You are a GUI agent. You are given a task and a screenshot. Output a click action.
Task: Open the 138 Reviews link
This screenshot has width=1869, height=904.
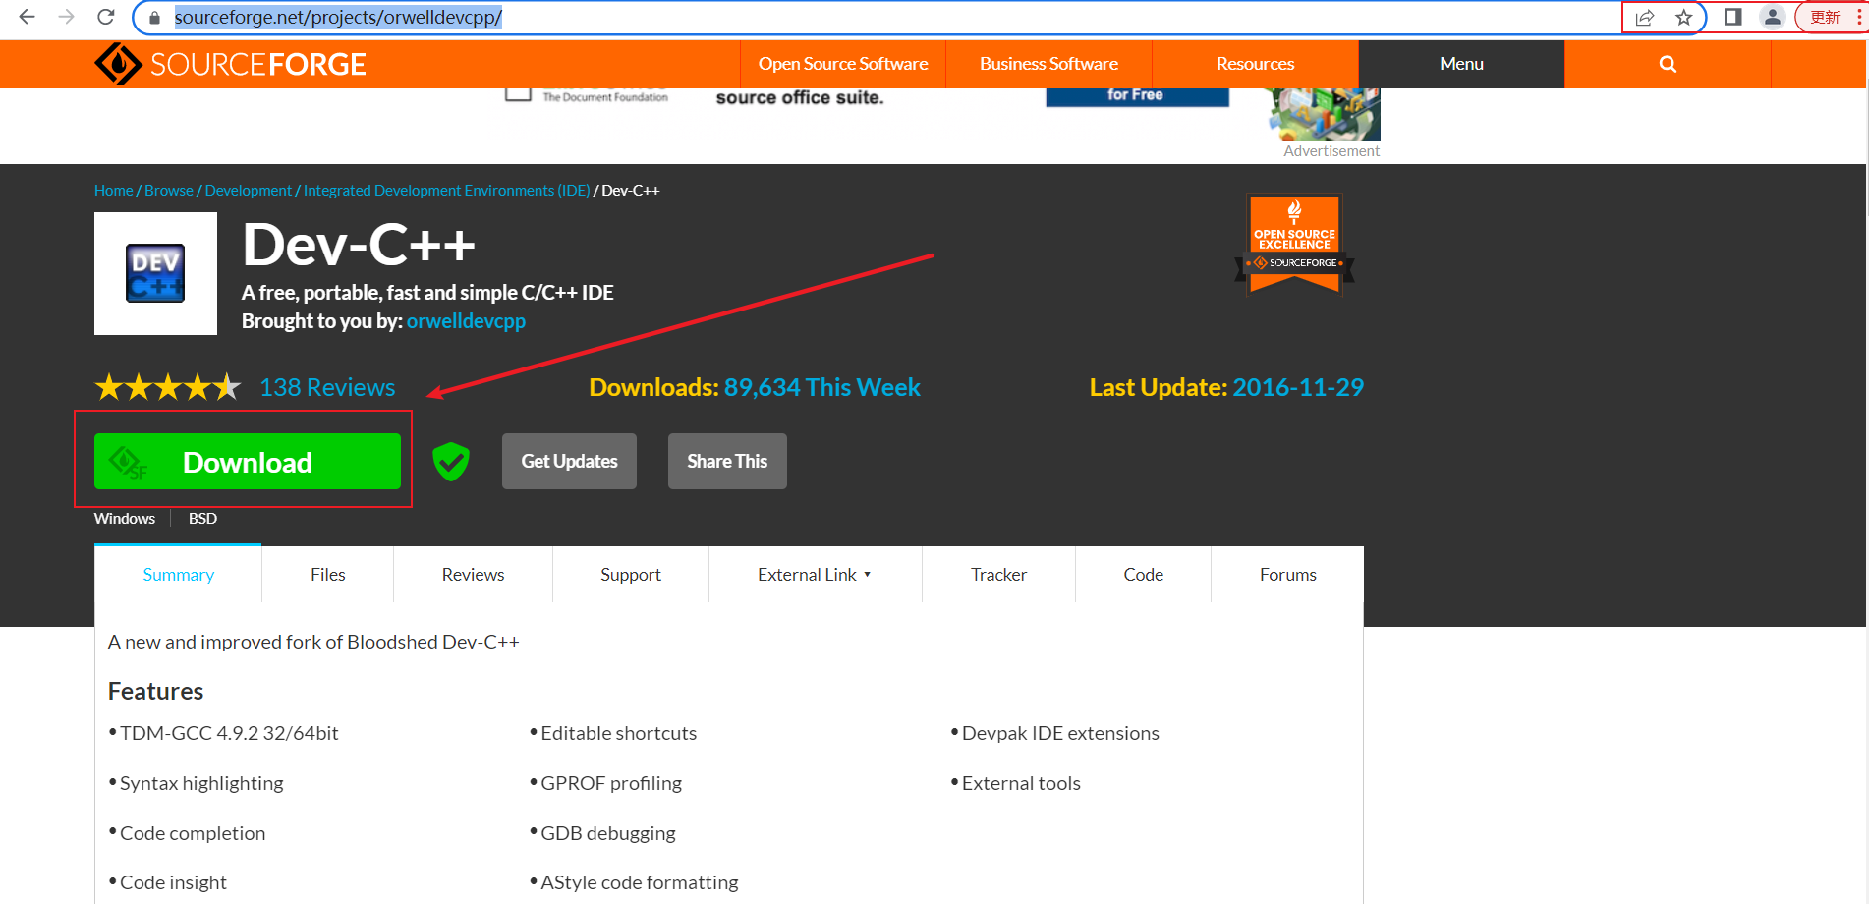(x=327, y=388)
